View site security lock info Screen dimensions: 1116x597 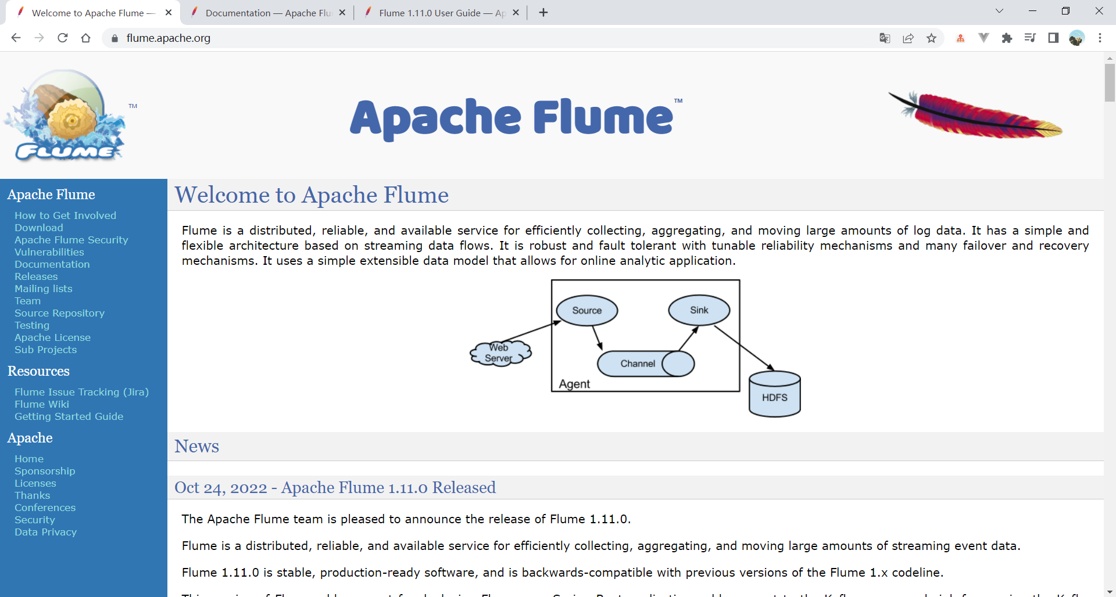(x=115, y=38)
